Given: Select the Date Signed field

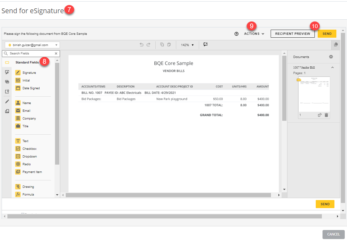Looking at the screenshot, I should coord(28,88).
